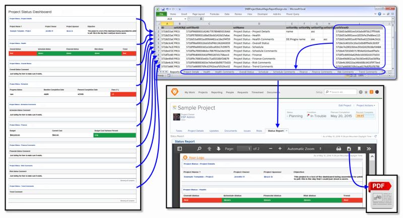Click the fx insert function icon
Viewport: 403px width, 218px height.
[201, 19]
